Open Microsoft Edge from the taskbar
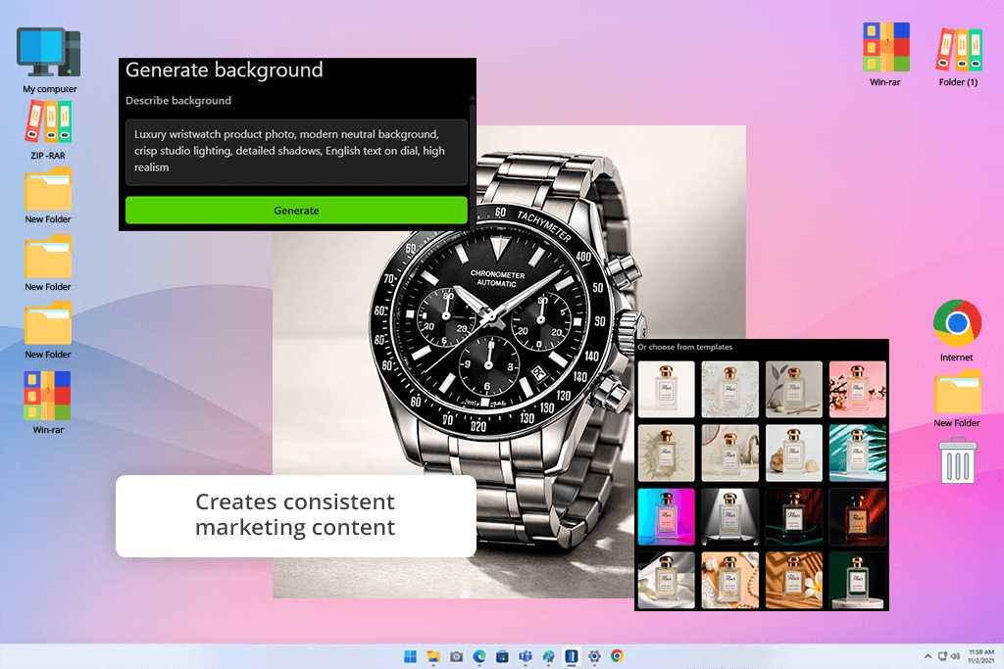Screen dimensions: 1004x669 click(479, 656)
